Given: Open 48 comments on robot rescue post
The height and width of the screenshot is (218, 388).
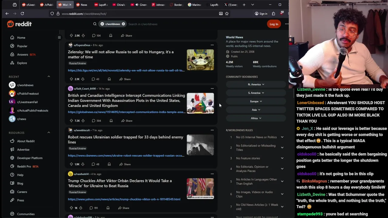Looking at the screenshot, I should (x=95, y=164).
